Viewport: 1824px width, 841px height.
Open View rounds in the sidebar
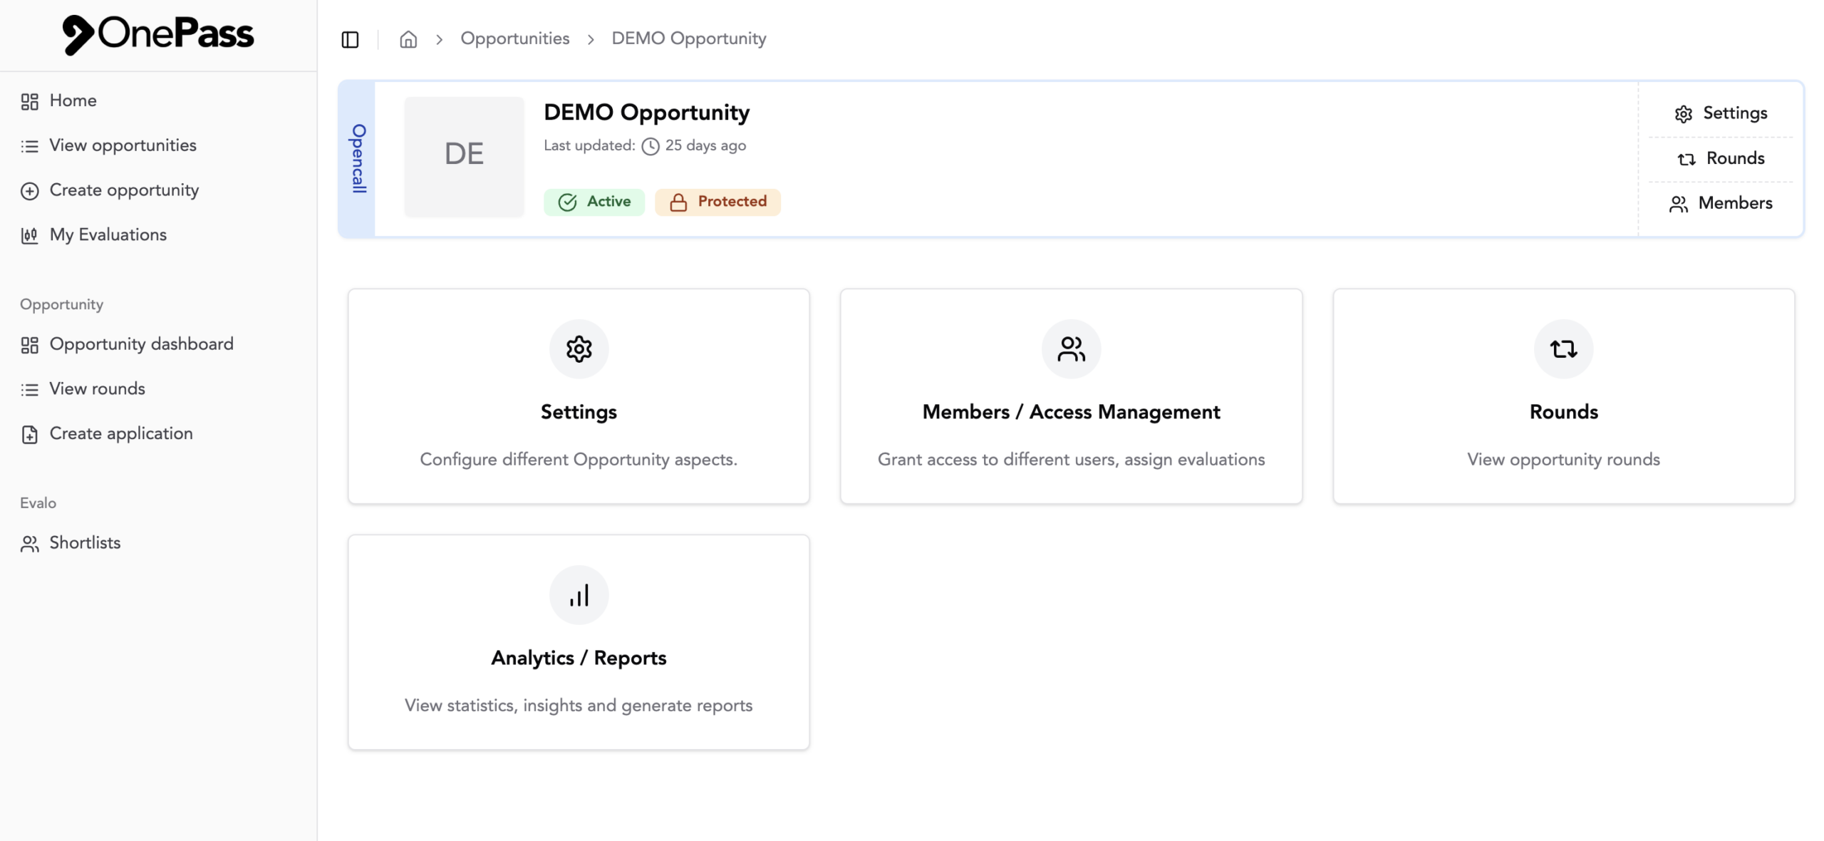pos(158,389)
